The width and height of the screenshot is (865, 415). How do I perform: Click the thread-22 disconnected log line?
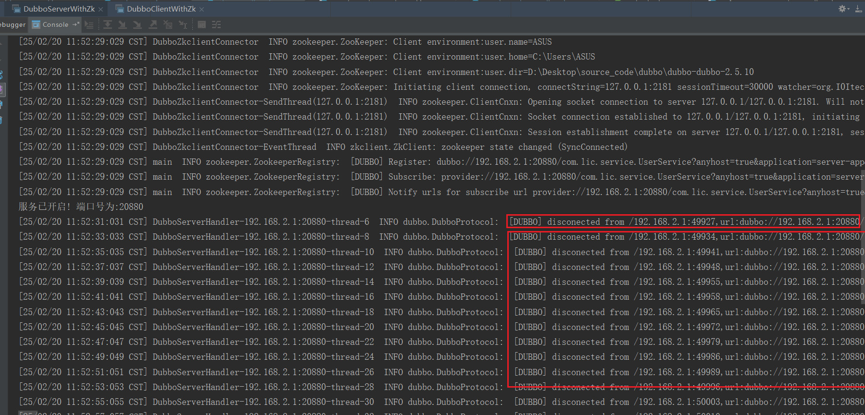pyautogui.click(x=441, y=342)
